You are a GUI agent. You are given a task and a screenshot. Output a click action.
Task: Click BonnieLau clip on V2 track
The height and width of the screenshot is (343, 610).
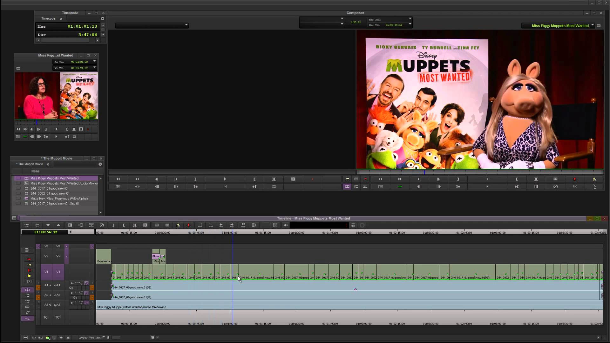(104, 257)
